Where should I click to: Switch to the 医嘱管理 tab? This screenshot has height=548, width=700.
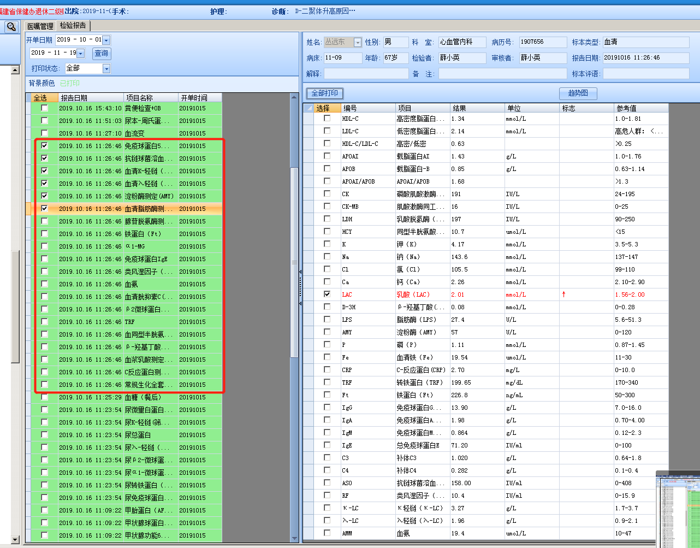pyautogui.click(x=41, y=26)
